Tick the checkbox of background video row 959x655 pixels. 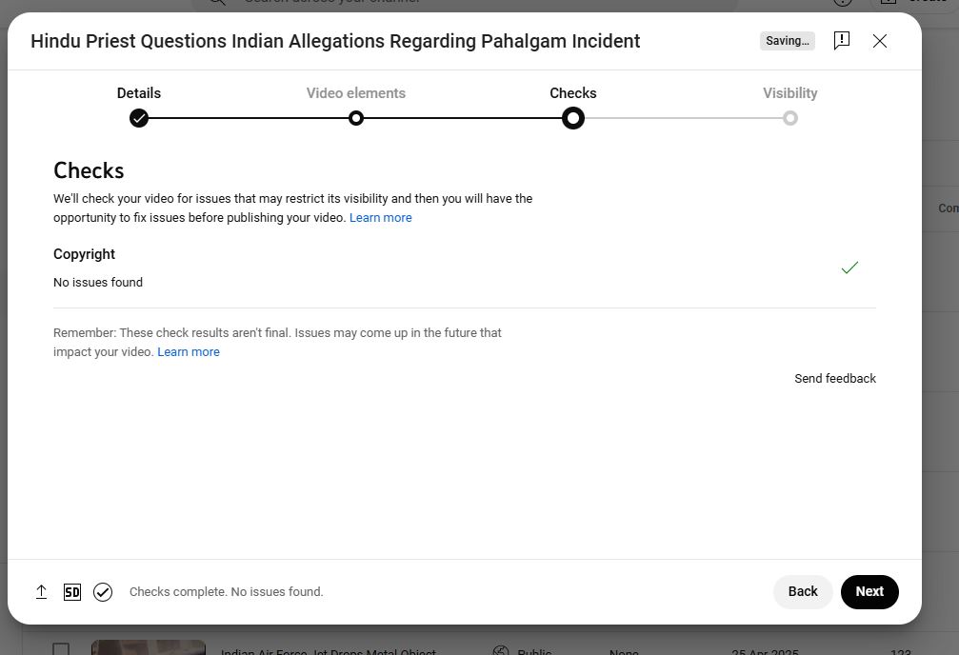(x=61, y=649)
